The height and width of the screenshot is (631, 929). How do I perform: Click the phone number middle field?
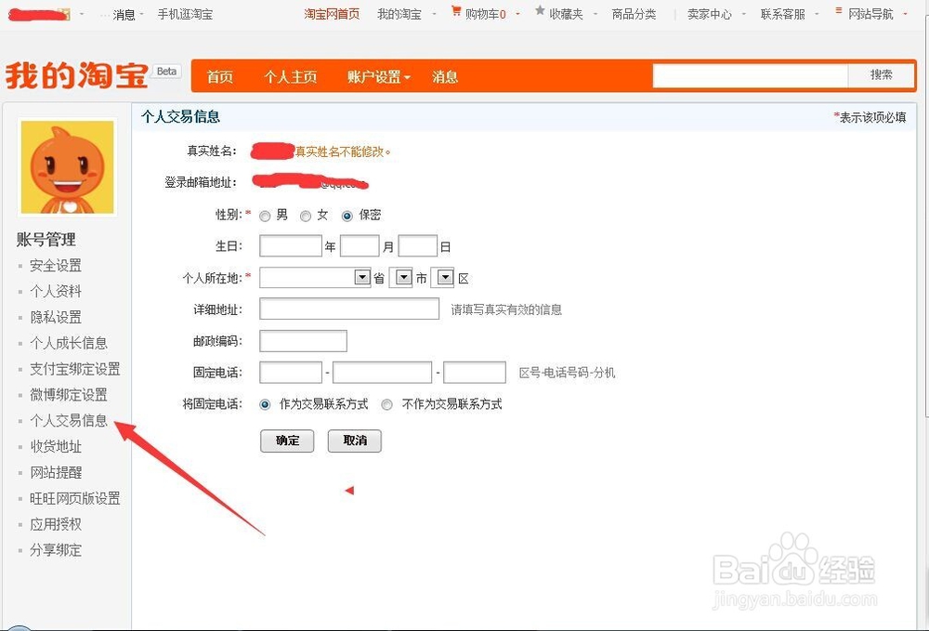[382, 373]
